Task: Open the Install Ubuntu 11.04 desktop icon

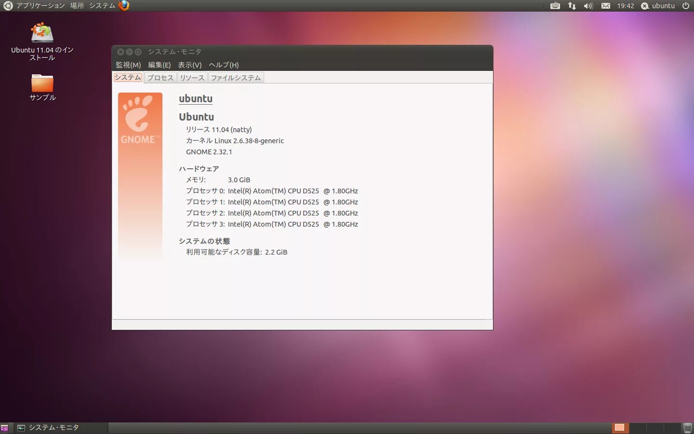Action: 42,41
